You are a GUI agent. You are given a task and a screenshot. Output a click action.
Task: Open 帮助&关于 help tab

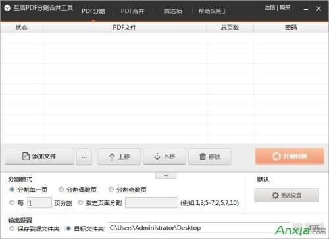coord(213,11)
